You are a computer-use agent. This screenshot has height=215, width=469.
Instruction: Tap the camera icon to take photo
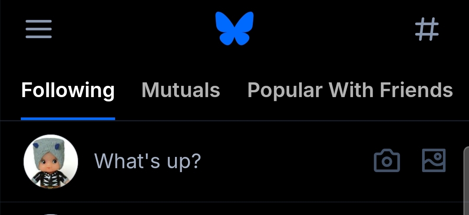(386, 161)
